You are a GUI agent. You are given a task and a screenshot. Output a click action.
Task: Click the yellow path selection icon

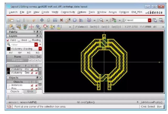[19, 27]
